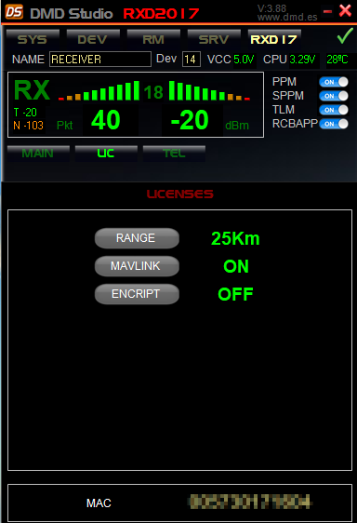Disable the TLM switch
Image resolution: width=357 pixels, height=523 pixels.
point(334,110)
